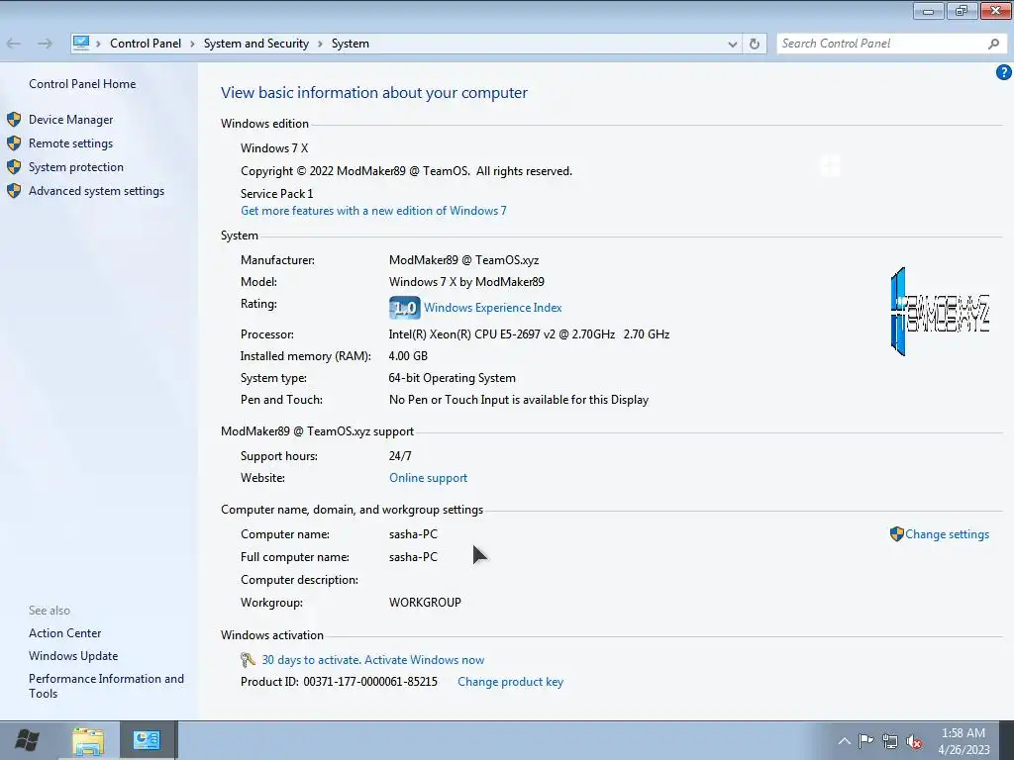The height and width of the screenshot is (760, 1014).
Task: Click the computer icon in address bar
Action: pos(81,44)
